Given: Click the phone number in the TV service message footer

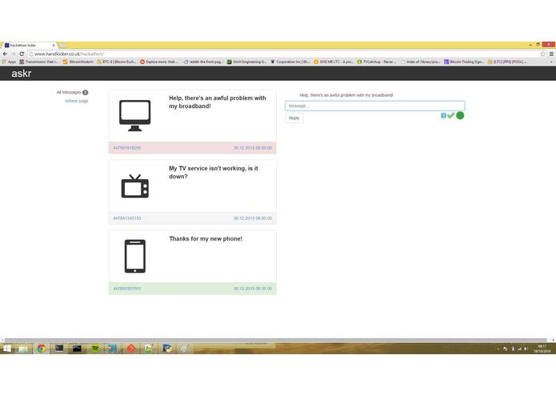Looking at the screenshot, I should click(x=127, y=218).
